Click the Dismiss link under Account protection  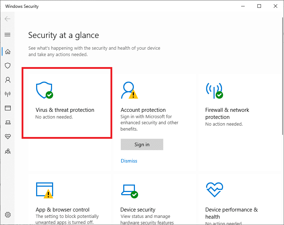click(129, 161)
